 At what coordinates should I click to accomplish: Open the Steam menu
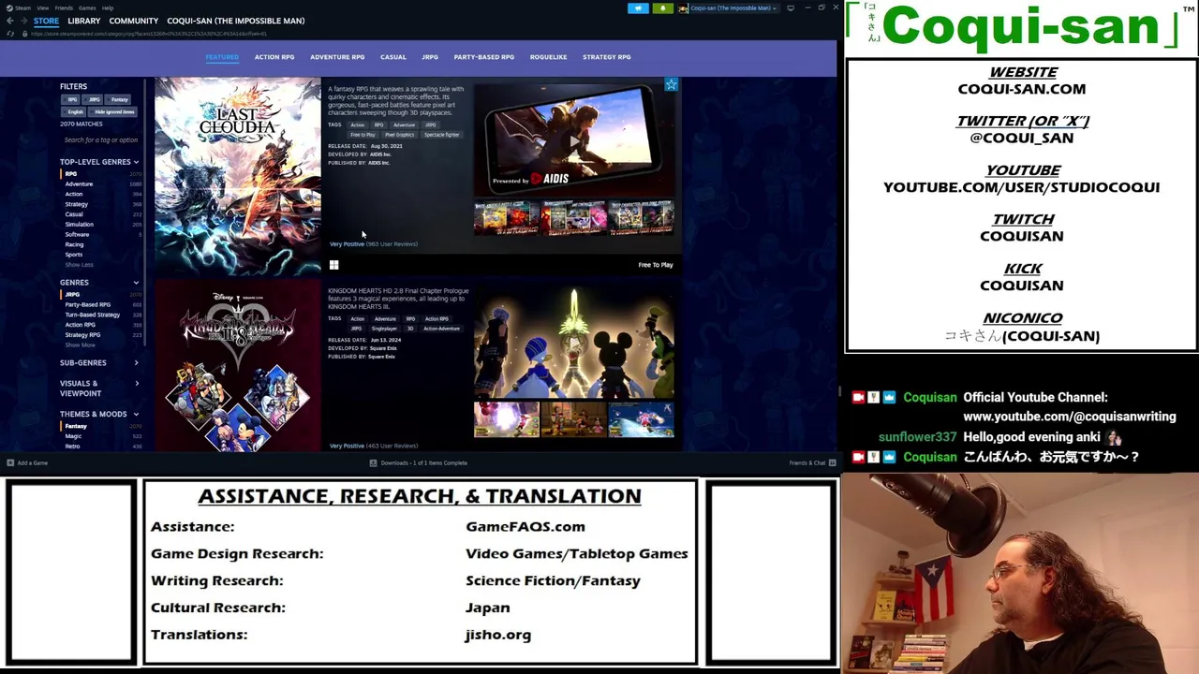coord(23,7)
